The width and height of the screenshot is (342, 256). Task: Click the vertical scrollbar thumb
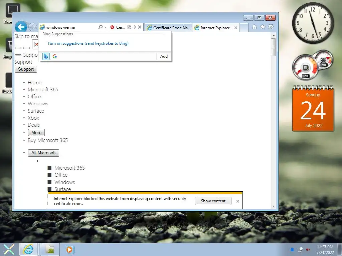[x=274, y=47]
